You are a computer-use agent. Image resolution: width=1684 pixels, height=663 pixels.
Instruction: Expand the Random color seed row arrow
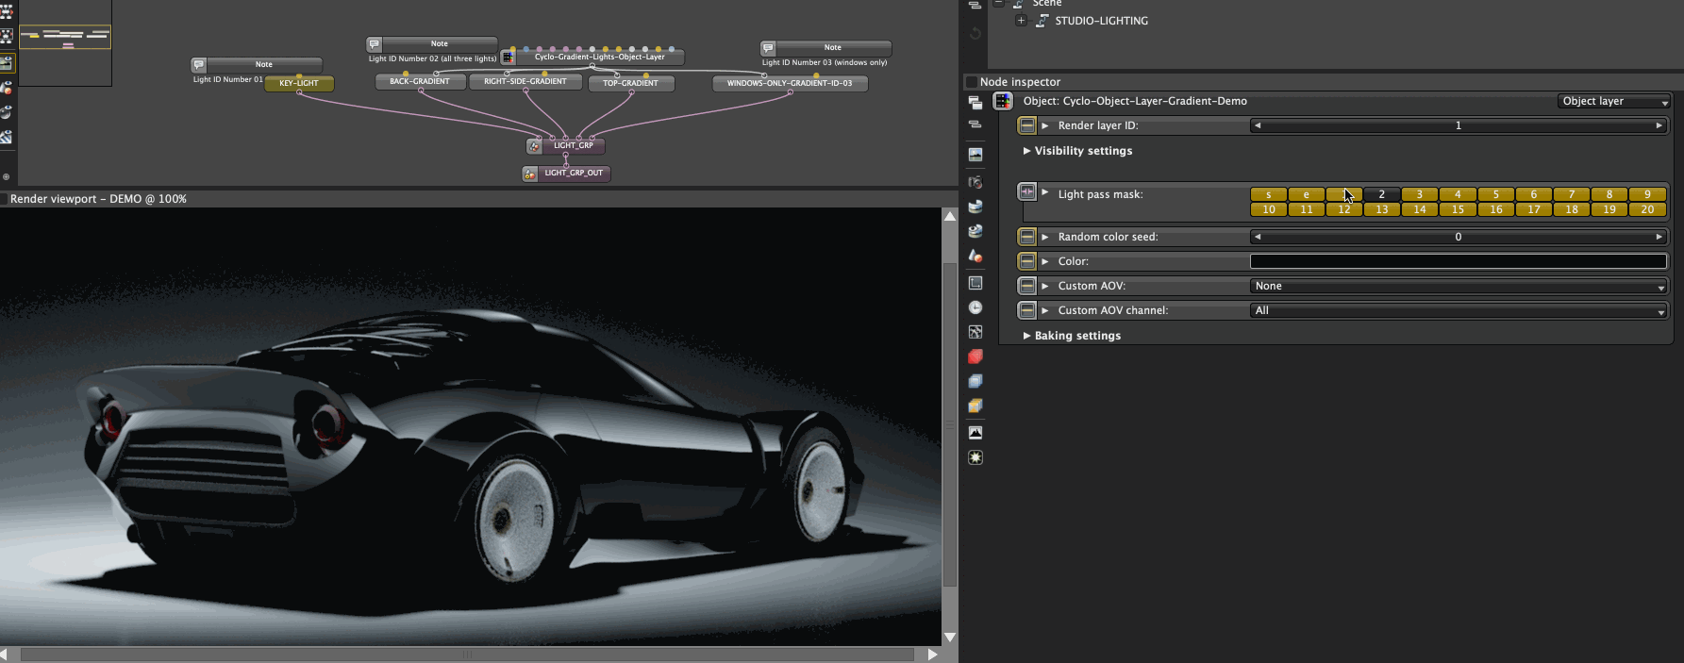point(1045,237)
